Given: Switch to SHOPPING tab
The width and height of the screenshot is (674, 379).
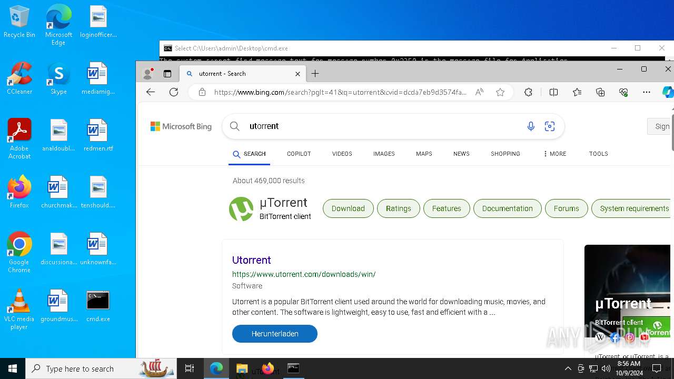Looking at the screenshot, I should coord(505,154).
